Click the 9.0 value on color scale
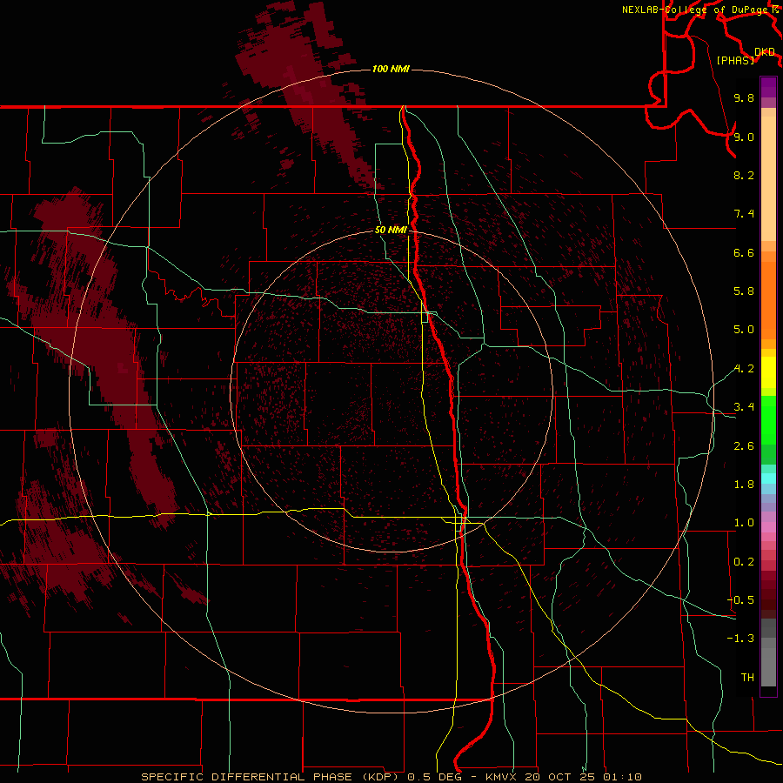 click(744, 137)
